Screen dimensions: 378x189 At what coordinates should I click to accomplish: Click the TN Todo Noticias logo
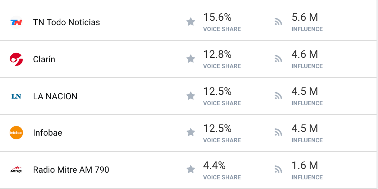point(16,22)
